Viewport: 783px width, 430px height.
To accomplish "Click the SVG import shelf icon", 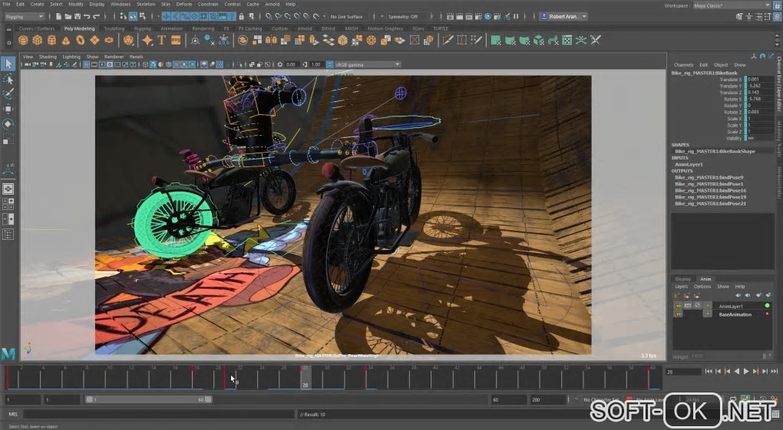I will click(176, 40).
